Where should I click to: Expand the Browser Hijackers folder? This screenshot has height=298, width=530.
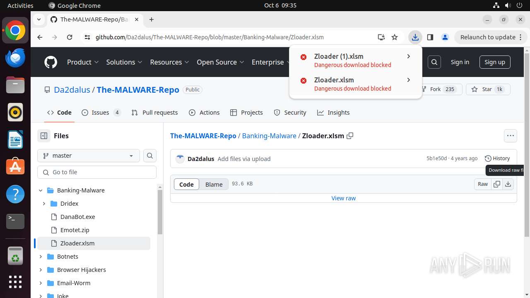(41, 270)
